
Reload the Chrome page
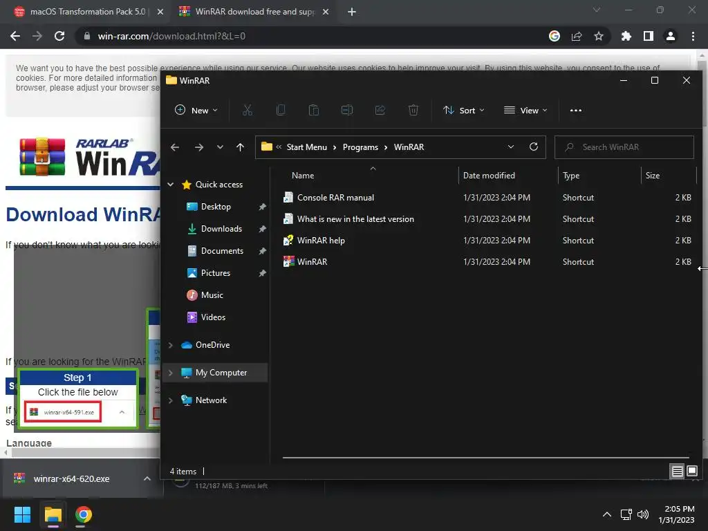coord(59,36)
